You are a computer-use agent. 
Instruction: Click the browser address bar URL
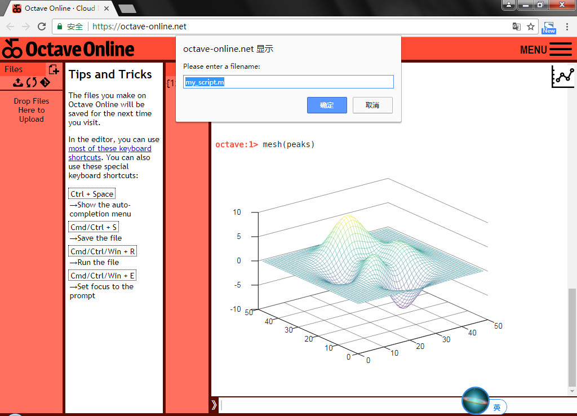coord(140,26)
